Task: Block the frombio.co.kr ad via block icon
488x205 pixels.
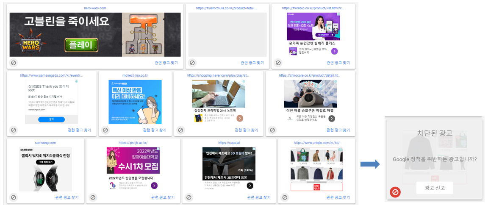Action: [x=278, y=63]
